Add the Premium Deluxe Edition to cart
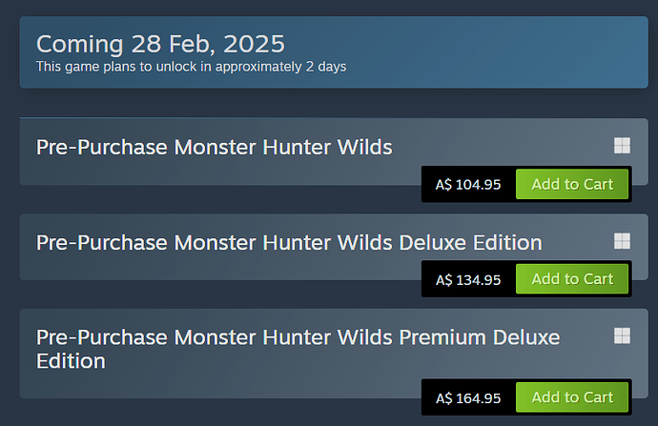658x426 pixels. pyautogui.click(x=572, y=397)
